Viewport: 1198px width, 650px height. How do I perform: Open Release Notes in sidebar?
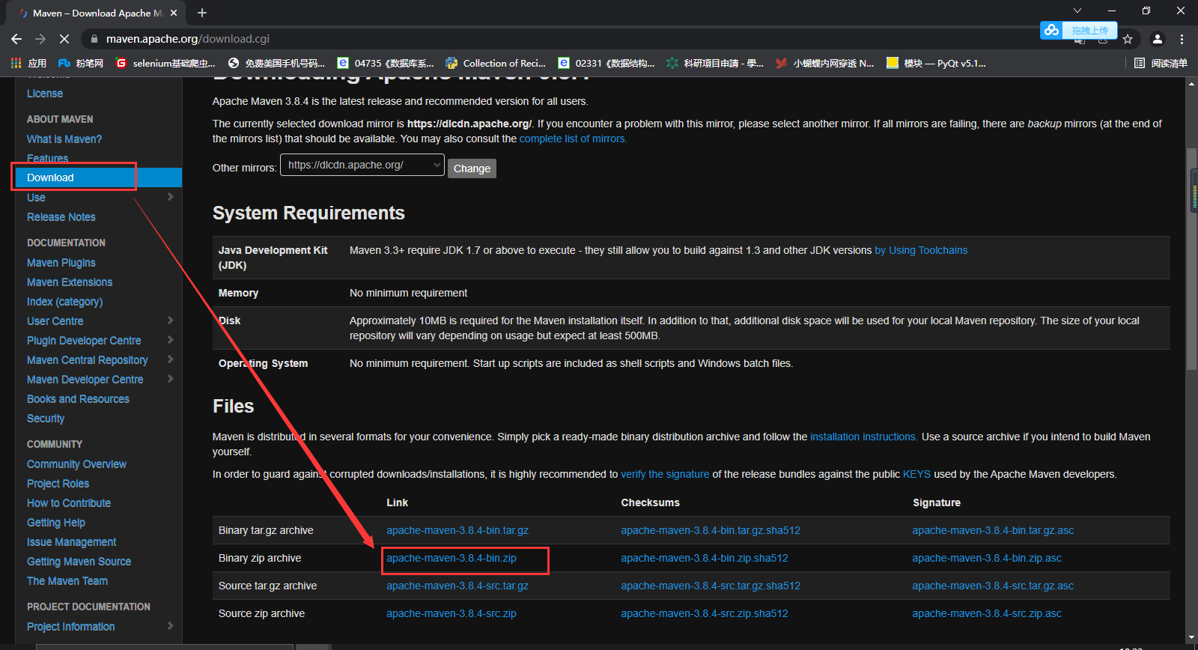pyautogui.click(x=61, y=217)
